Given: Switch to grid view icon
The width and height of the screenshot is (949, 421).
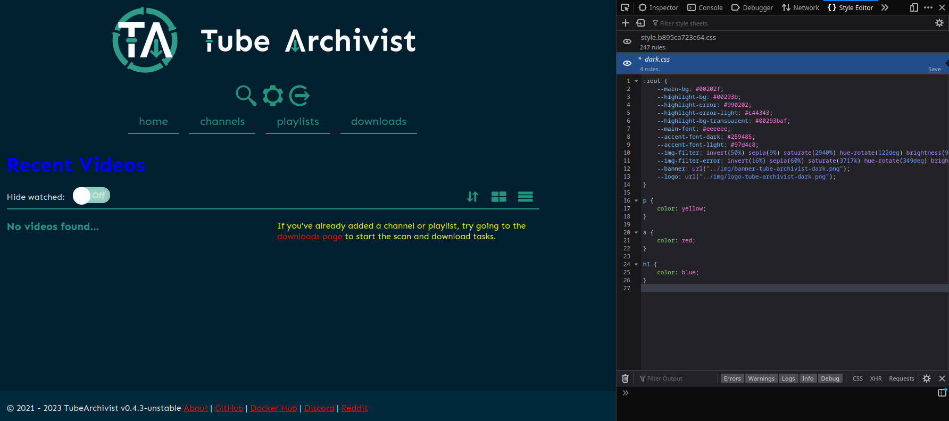Looking at the screenshot, I should pyautogui.click(x=499, y=197).
